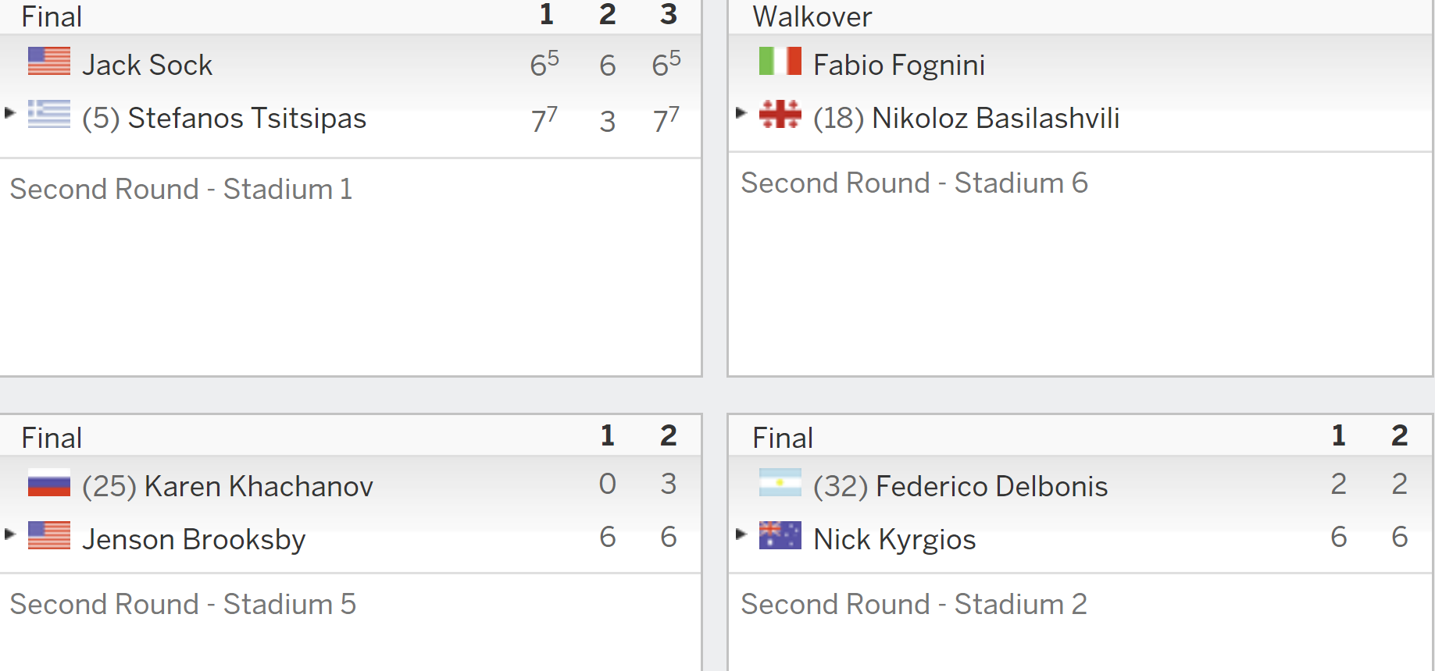Click the Argentine flag beside Federico Delbonis
The image size is (1435, 671).
[x=780, y=482]
